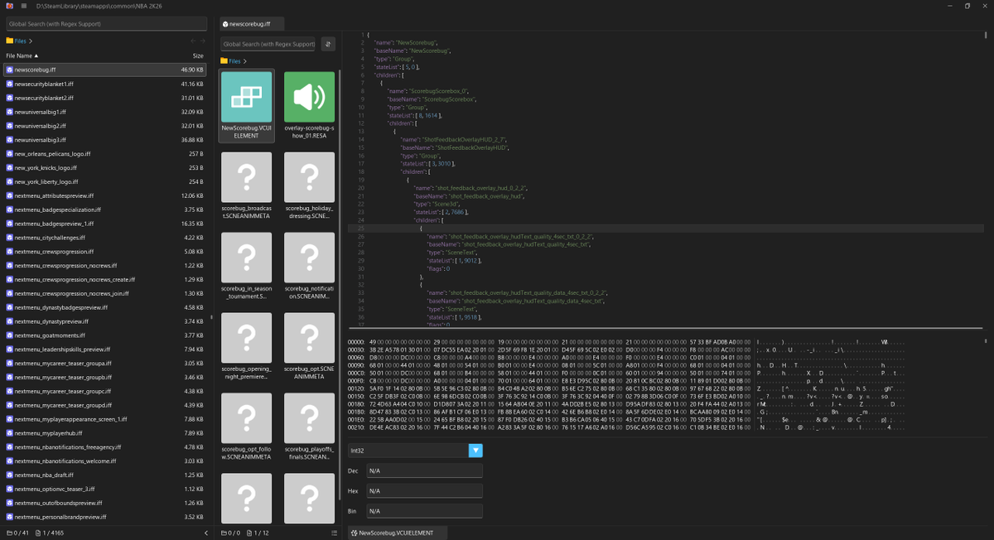Click the file count icon in left status bar
Screen dimensions: 994x540
coord(38,533)
